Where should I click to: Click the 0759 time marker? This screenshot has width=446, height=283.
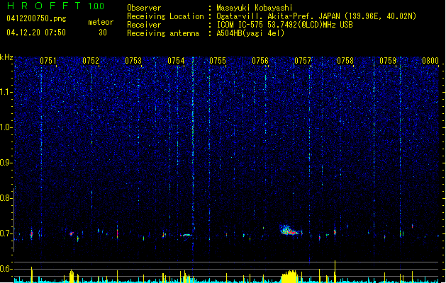388,61
